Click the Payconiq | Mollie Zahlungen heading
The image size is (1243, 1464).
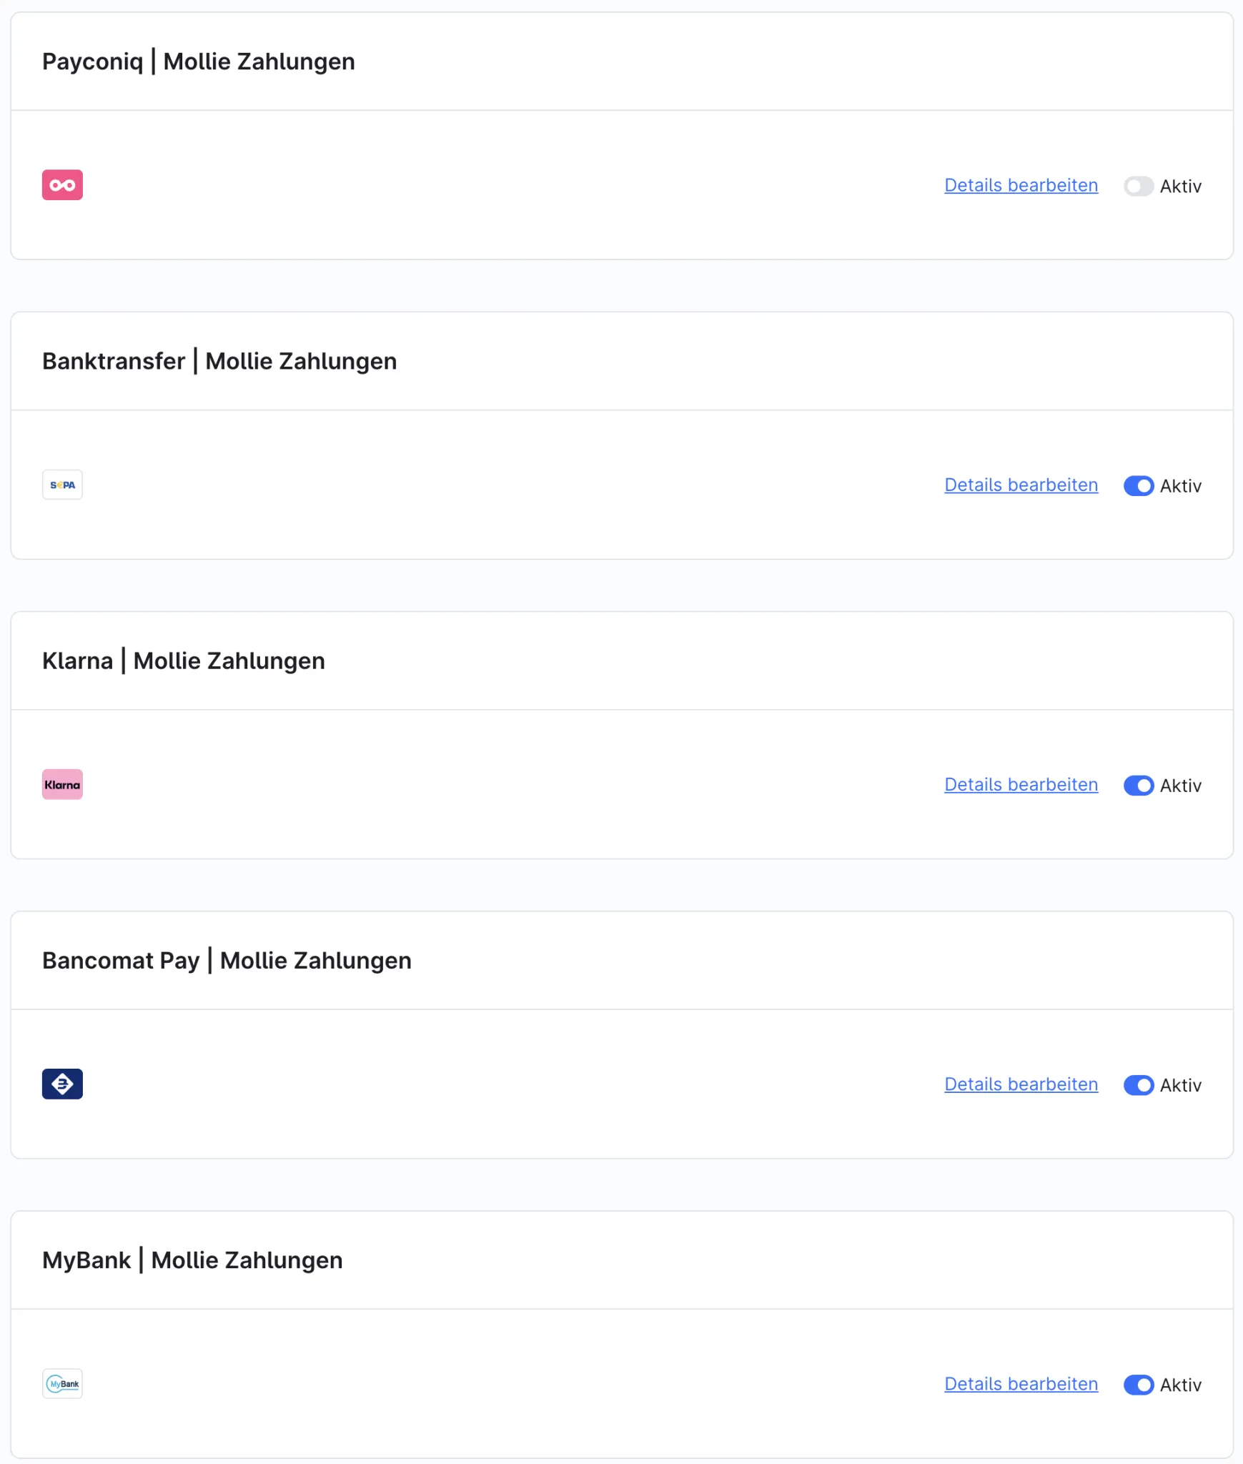coord(199,61)
